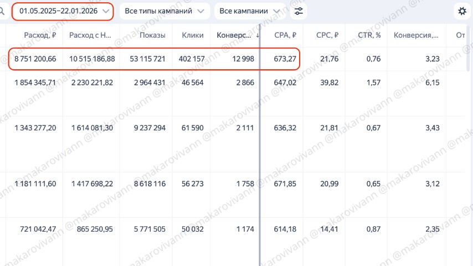Click the sort arrow in Конверсии header
This screenshot has height=266, width=473.
pos(258,35)
